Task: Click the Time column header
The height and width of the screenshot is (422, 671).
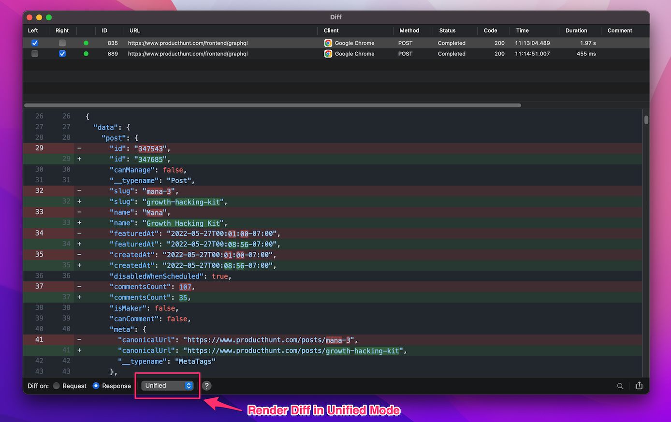Action: tap(523, 30)
